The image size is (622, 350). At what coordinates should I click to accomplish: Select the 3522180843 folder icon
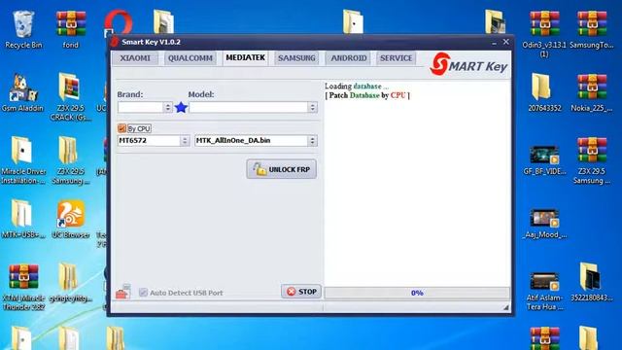coord(592,282)
